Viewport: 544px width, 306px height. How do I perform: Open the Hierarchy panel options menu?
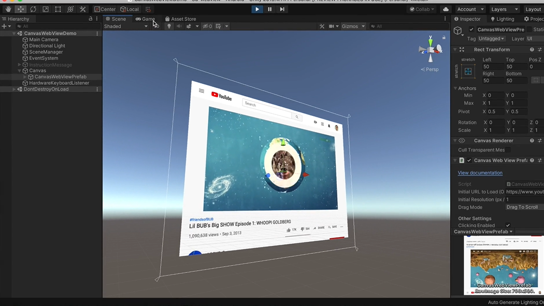click(97, 19)
